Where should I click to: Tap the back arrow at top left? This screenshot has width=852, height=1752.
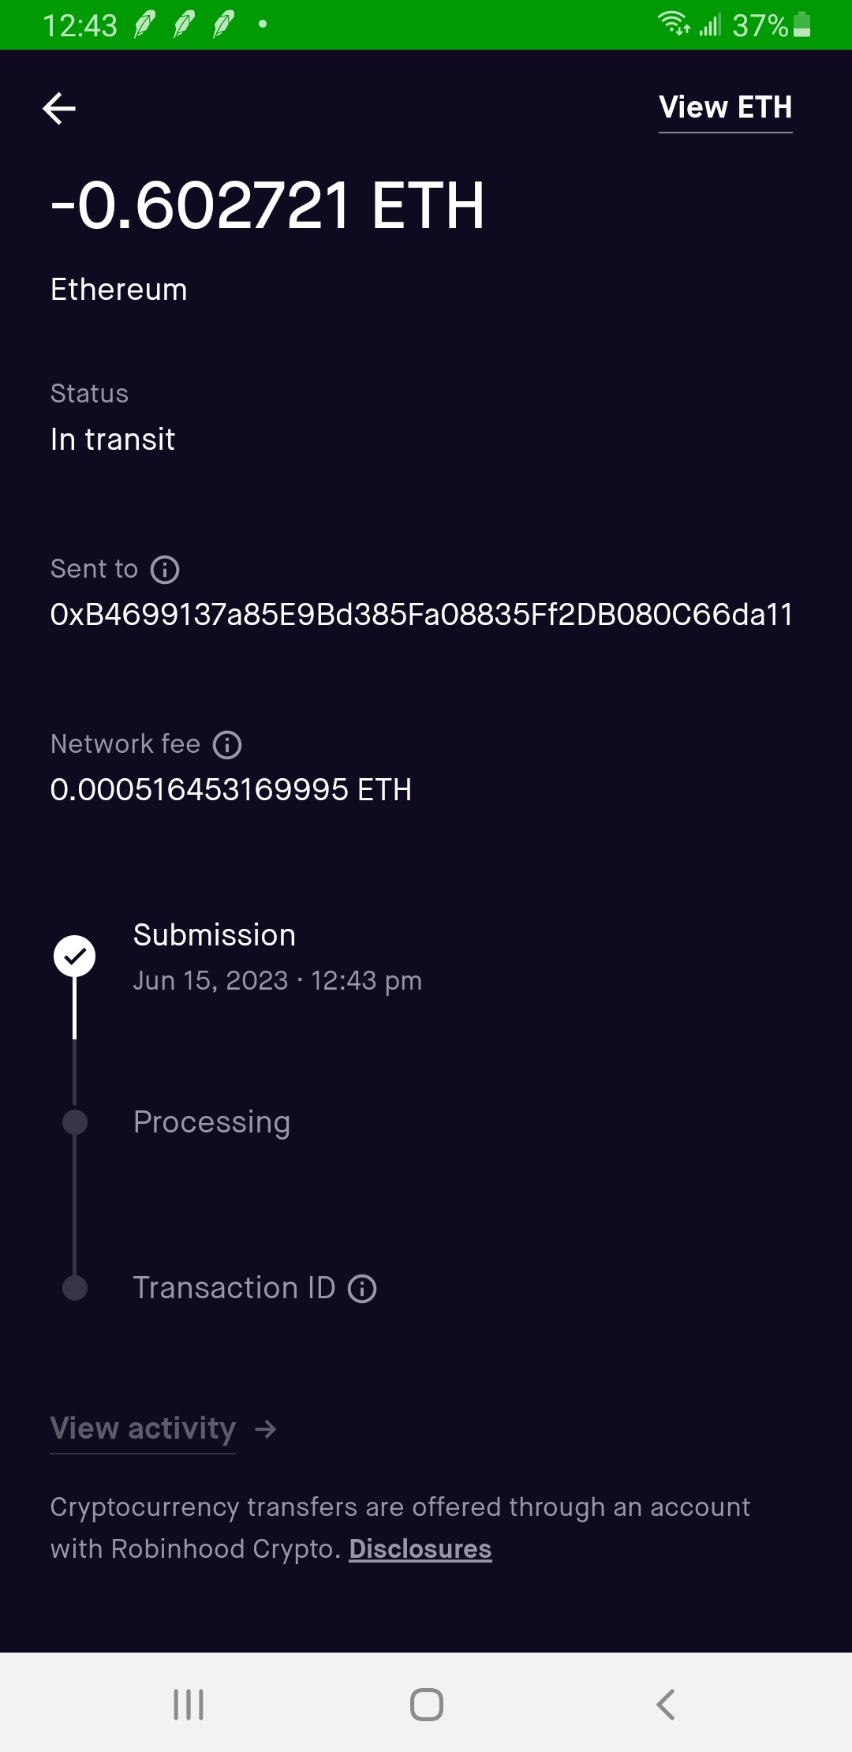(59, 109)
